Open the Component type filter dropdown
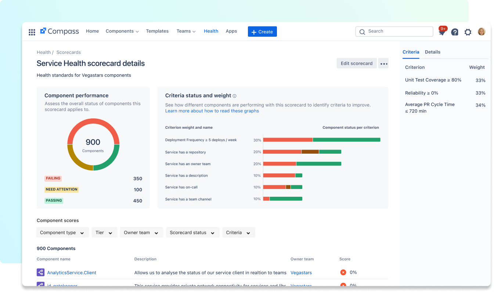The image size is (494, 292). tap(62, 232)
